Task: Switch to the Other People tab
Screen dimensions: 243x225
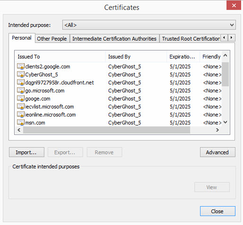Action: (x=52, y=39)
